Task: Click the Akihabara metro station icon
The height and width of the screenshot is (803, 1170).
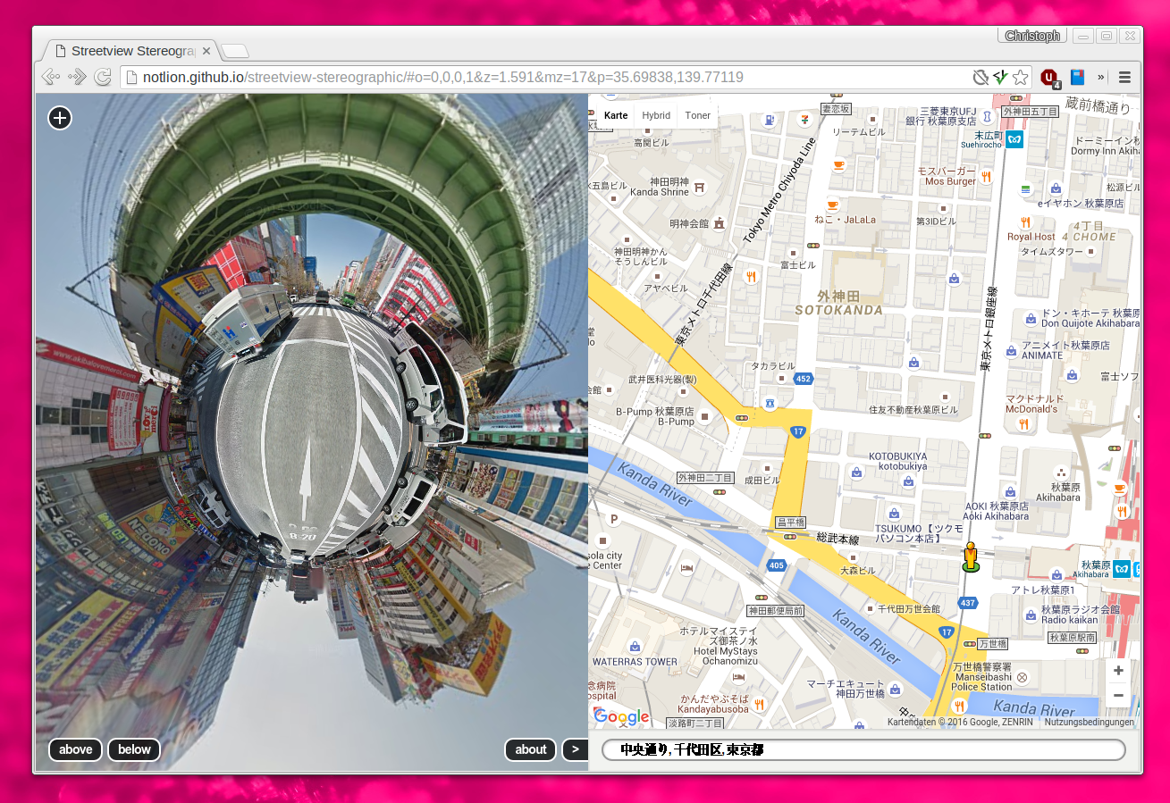Action: pos(1121,569)
